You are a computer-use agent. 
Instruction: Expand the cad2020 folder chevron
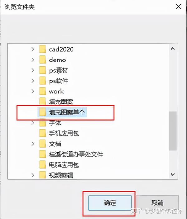(x=33, y=49)
